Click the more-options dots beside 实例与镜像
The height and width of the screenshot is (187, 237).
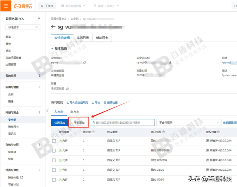pos(40,87)
